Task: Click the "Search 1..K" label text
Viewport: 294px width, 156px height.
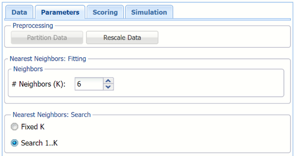Action: [39, 143]
